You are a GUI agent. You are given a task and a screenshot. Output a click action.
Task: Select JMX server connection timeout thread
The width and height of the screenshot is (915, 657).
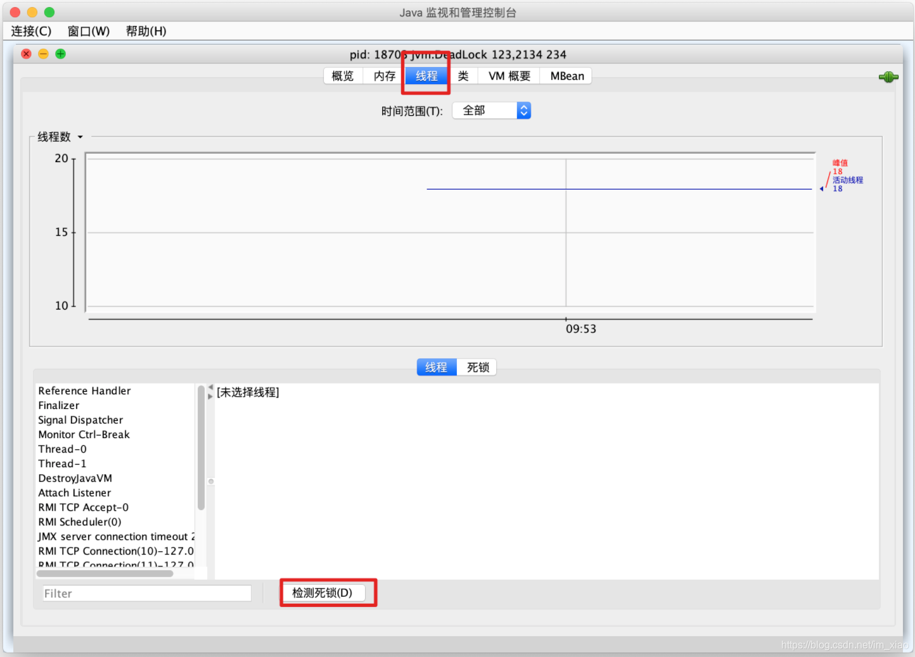pyautogui.click(x=115, y=536)
